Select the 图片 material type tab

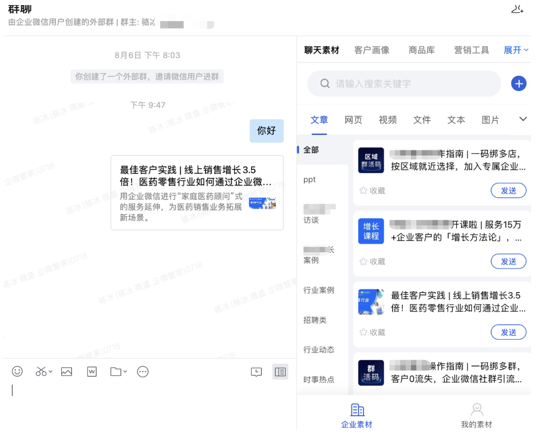(x=490, y=120)
